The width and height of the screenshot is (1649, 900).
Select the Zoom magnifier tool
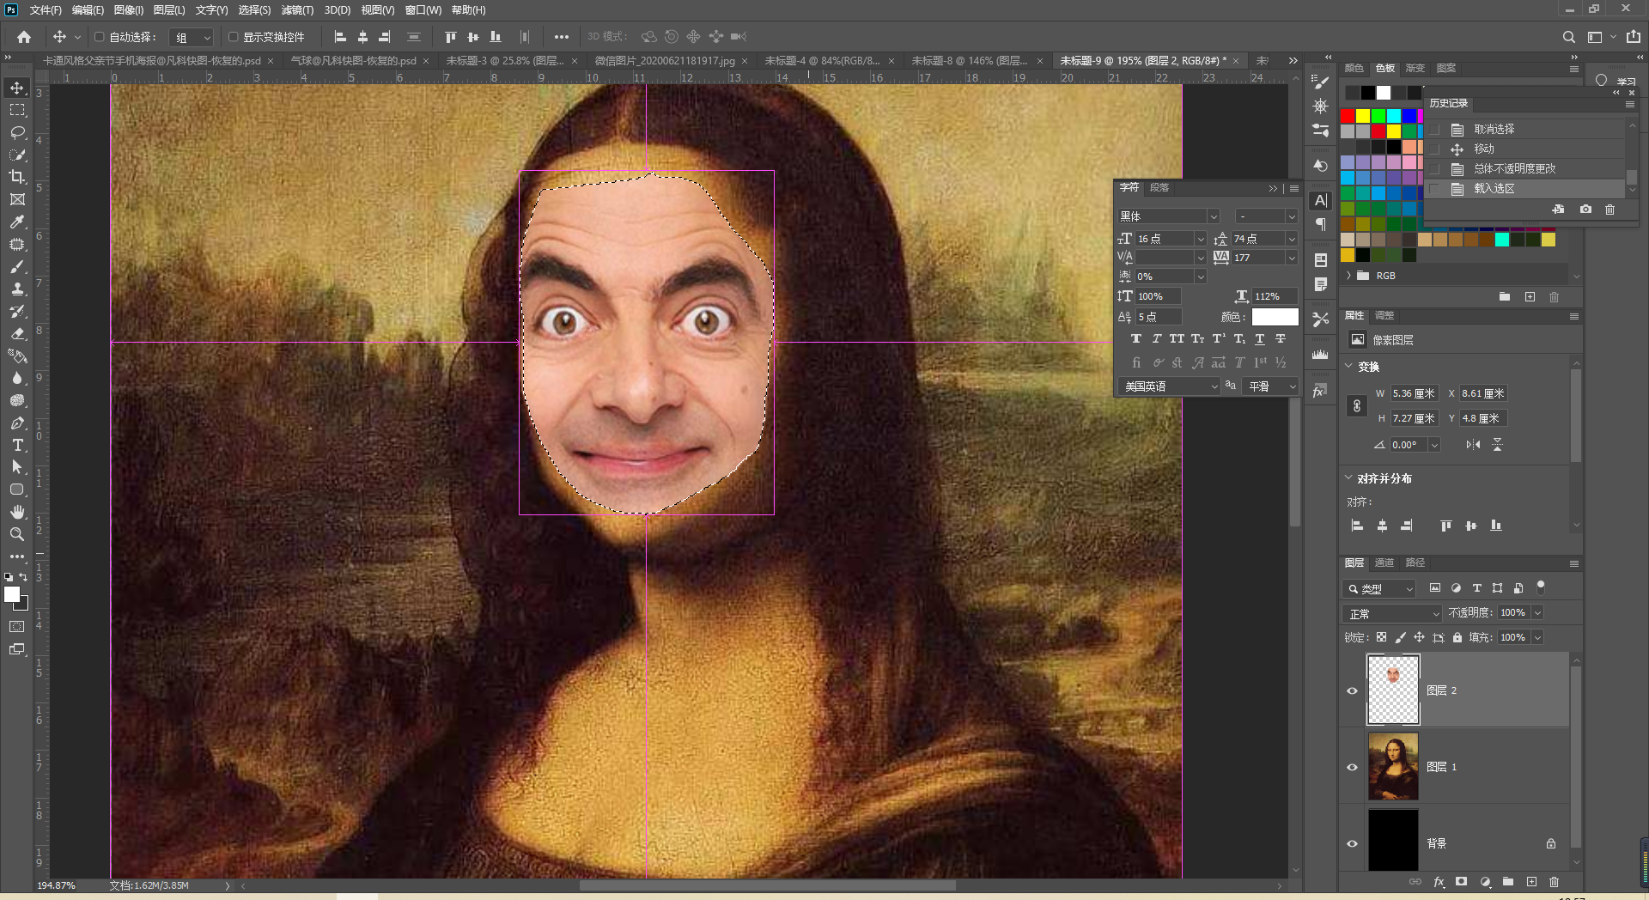(x=17, y=534)
